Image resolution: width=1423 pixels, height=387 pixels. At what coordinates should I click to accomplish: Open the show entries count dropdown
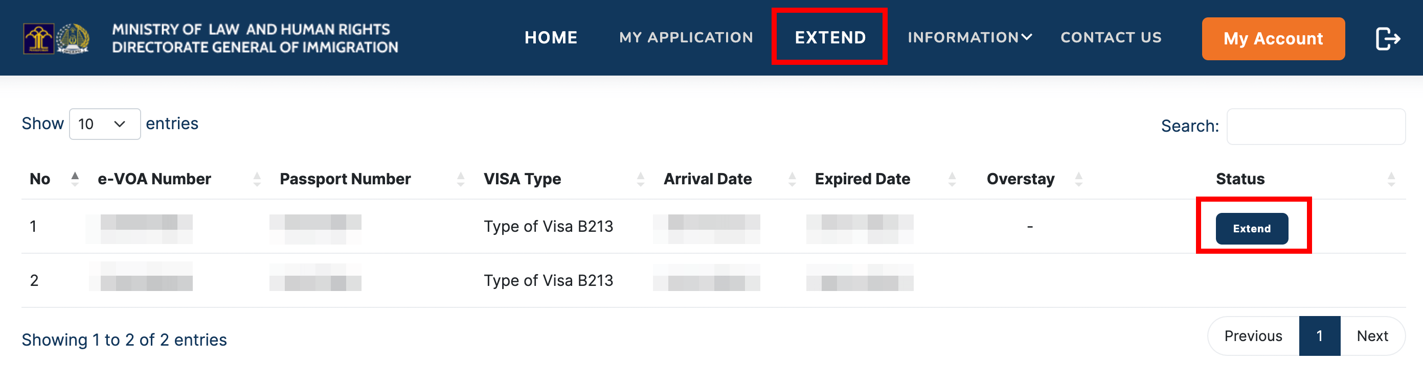click(104, 124)
